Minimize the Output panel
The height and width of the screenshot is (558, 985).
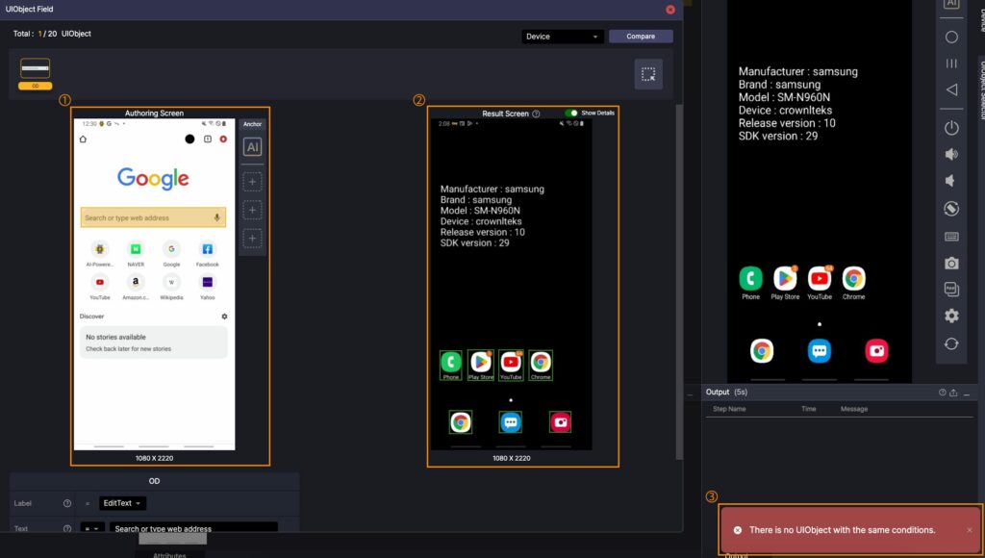point(966,393)
